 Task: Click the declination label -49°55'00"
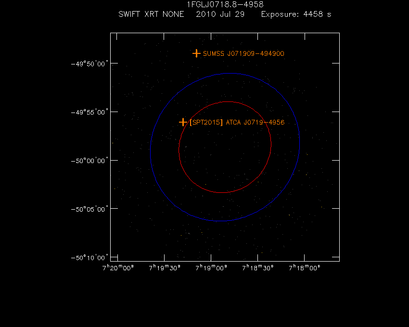click(x=89, y=112)
